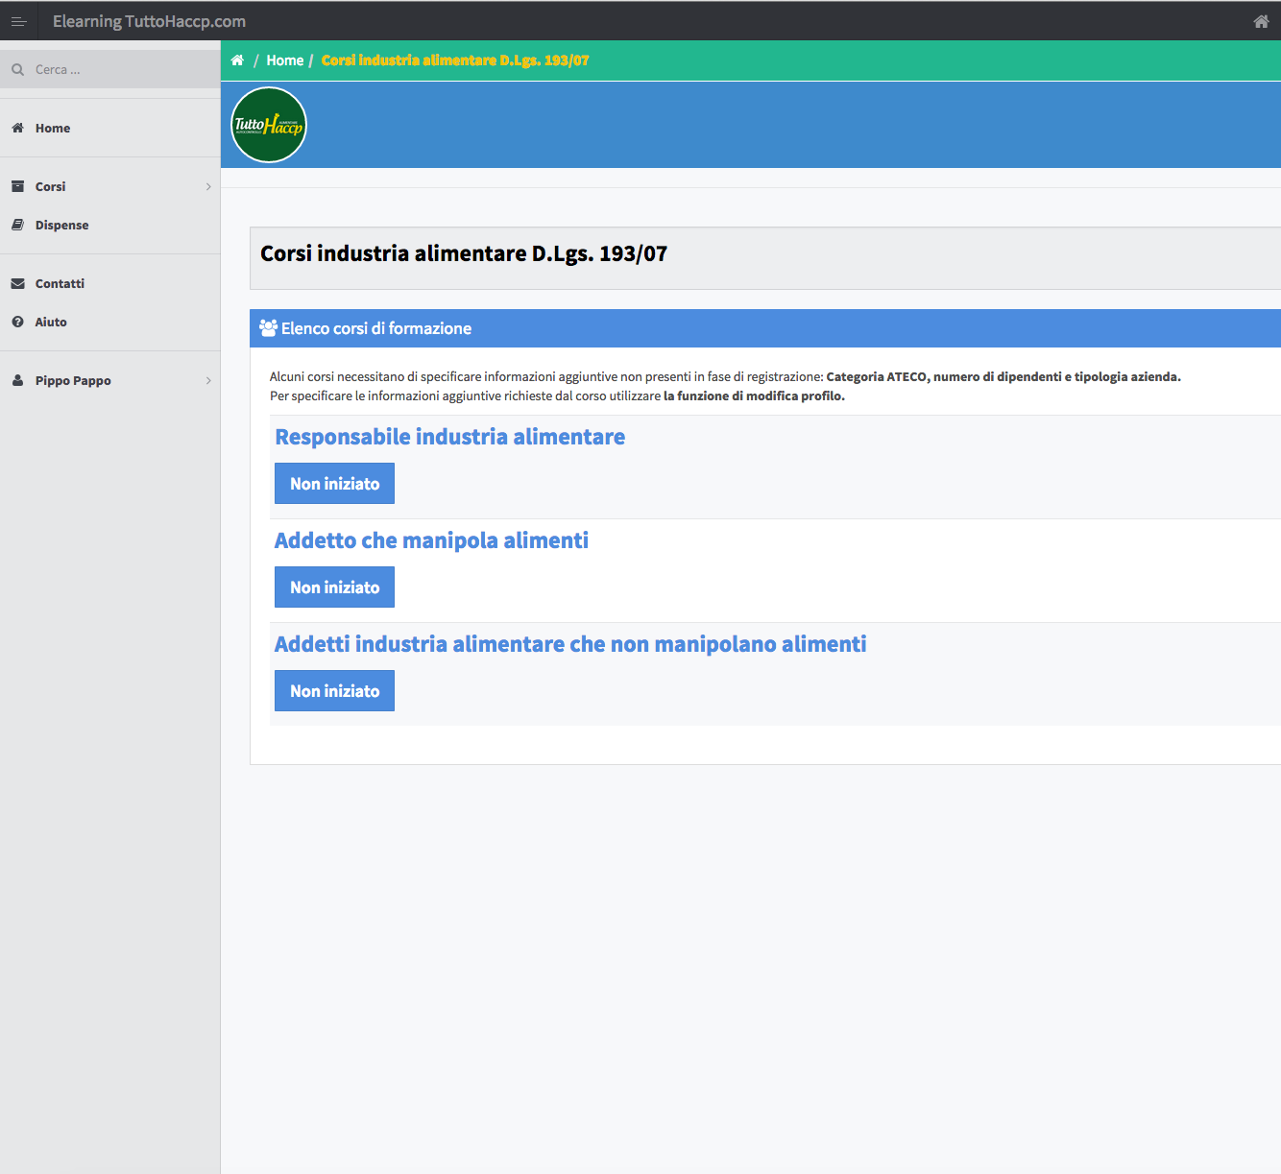The image size is (1281, 1174).
Task: Click Non iniziato under Addetto che manipola alimenti
Action: click(334, 587)
